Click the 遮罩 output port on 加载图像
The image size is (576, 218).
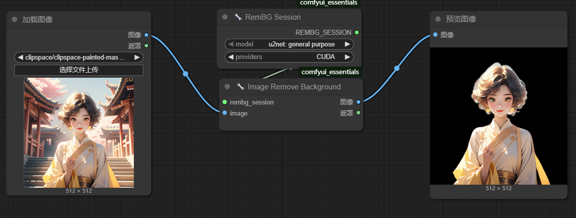146,45
